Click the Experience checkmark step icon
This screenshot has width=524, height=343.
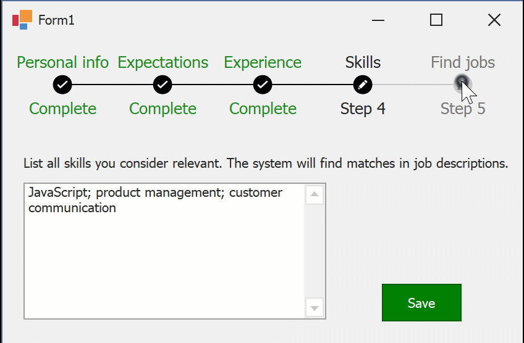click(x=263, y=85)
